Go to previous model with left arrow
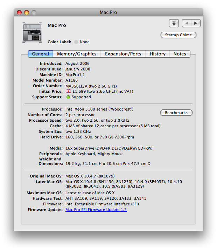The height and width of the screenshot is (250, 217). pyautogui.click(x=187, y=23)
